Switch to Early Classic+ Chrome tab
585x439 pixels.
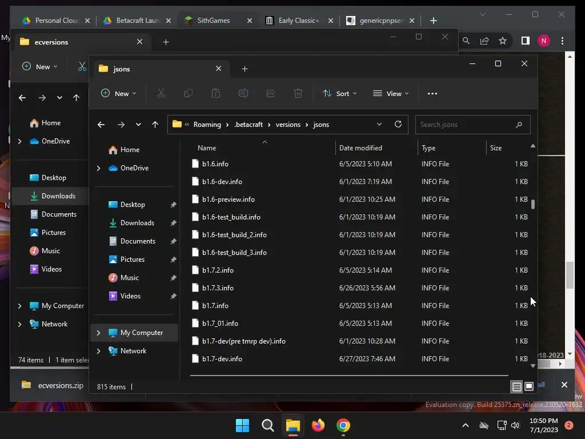click(299, 21)
